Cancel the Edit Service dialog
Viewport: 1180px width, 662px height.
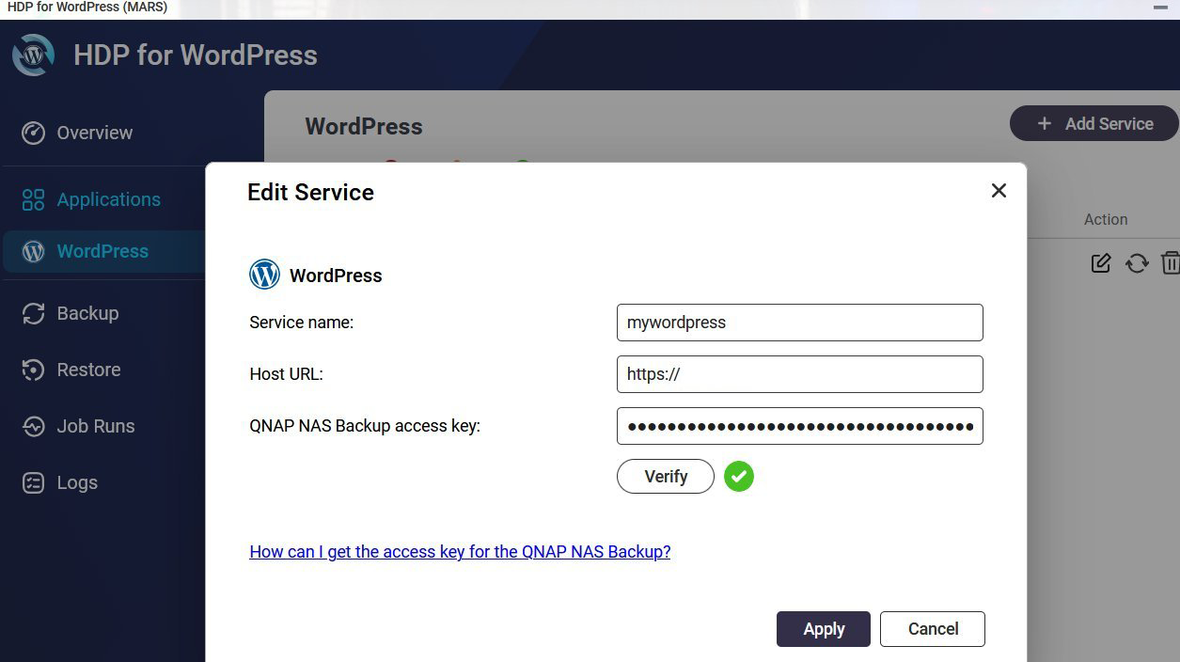(932, 629)
